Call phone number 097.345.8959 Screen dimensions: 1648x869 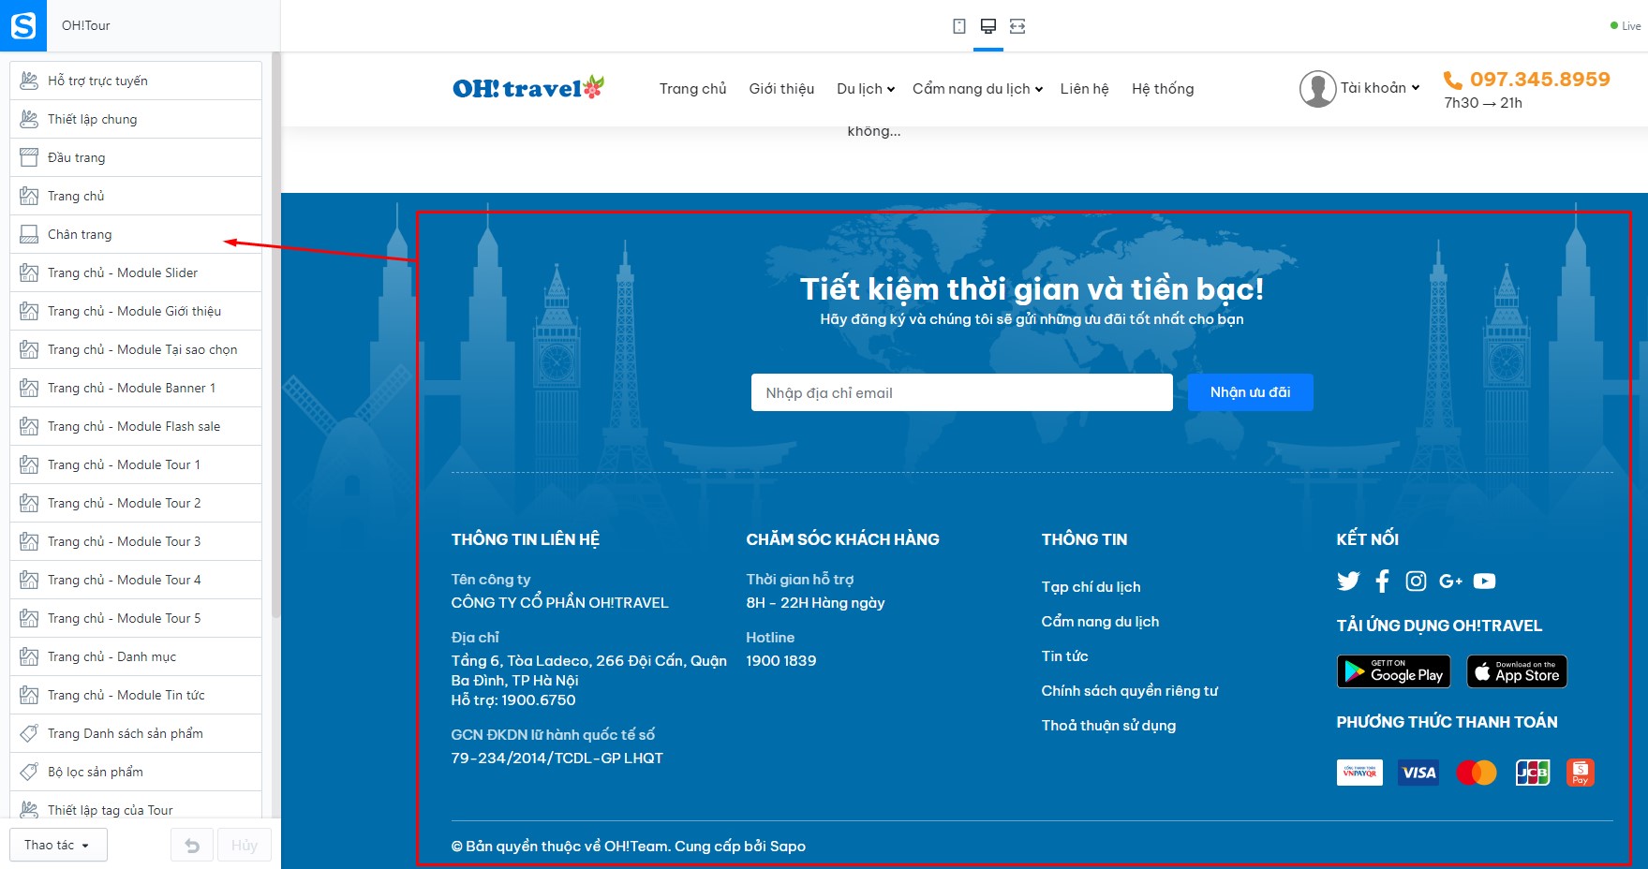click(x=1539, y=80)
